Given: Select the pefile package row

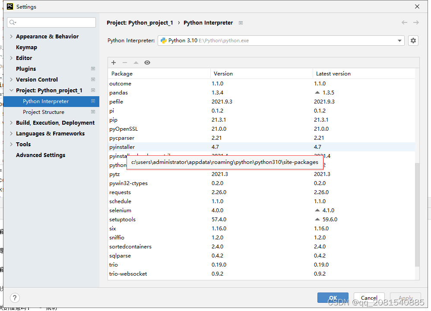Looking at the screenshot, I should click(261, 101).
